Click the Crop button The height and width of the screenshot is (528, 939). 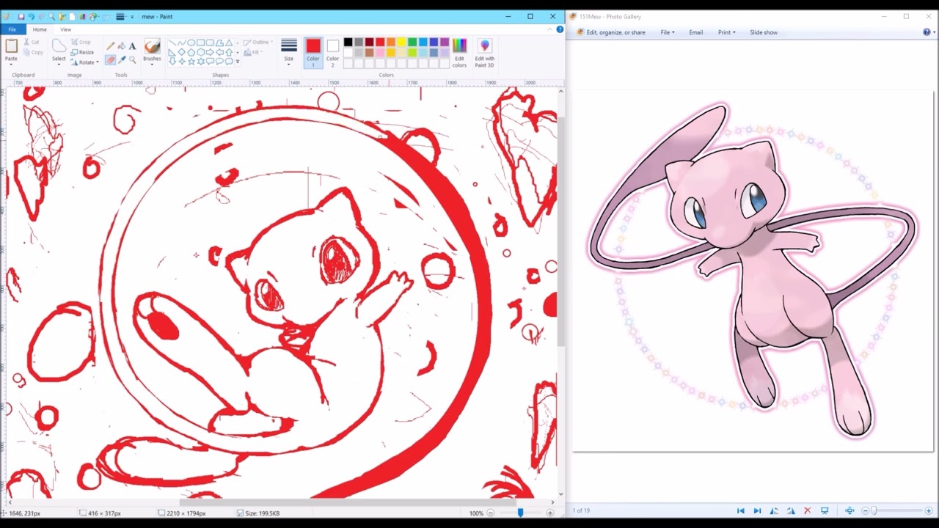tap(81, 42)
